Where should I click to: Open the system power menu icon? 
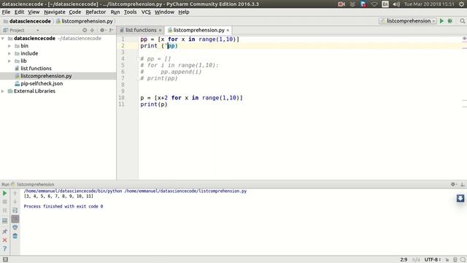pos(461,4)
